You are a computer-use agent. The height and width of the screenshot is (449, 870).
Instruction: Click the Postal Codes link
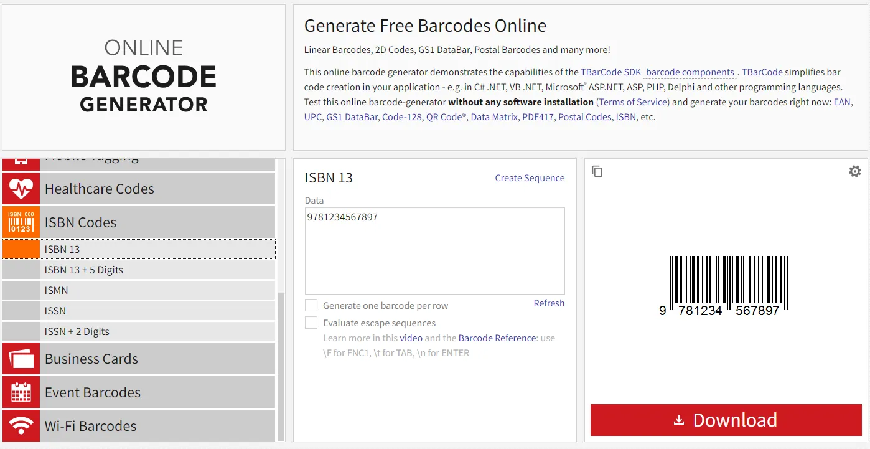[585, 117]
